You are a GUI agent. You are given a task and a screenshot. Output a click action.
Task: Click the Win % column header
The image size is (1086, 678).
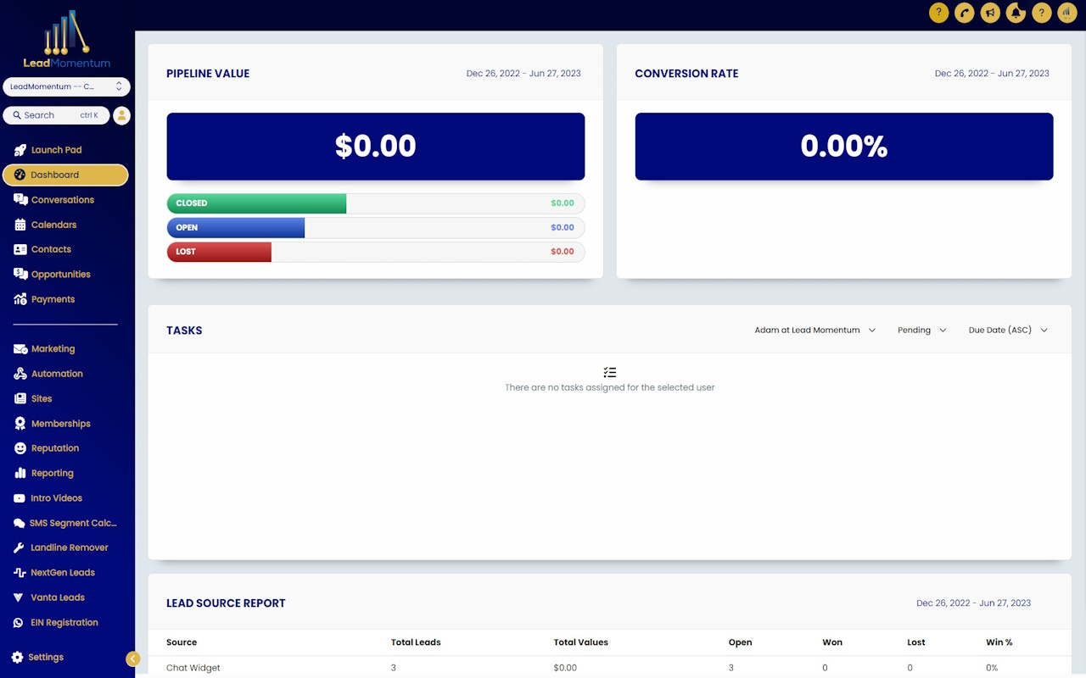click(999, 642)
